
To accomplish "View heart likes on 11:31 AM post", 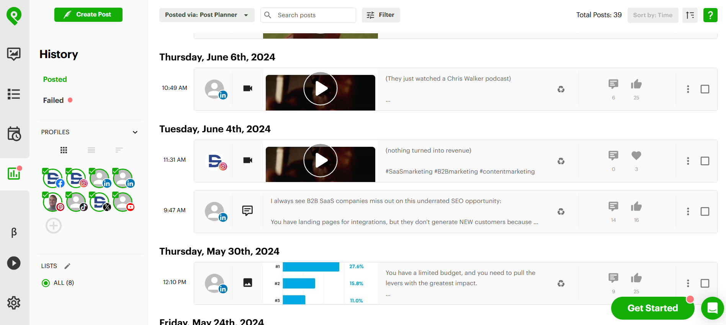I will click(636, 156).
